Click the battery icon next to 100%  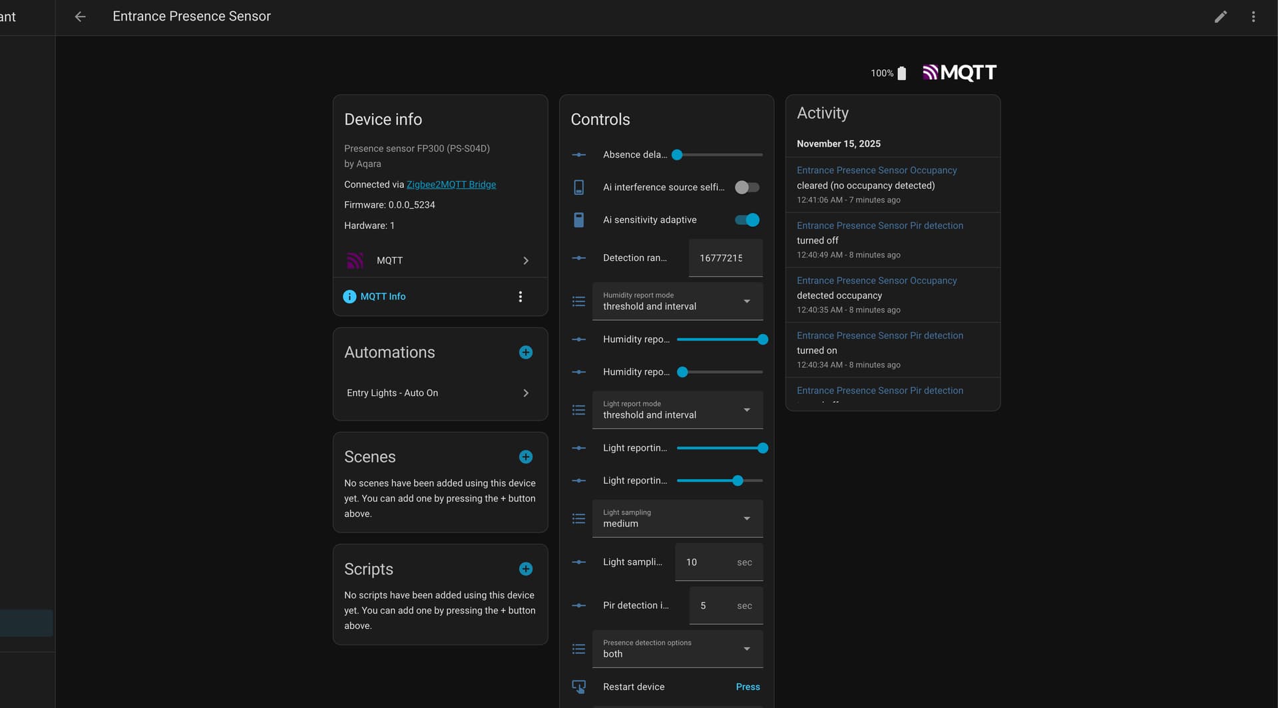[902, 73]
